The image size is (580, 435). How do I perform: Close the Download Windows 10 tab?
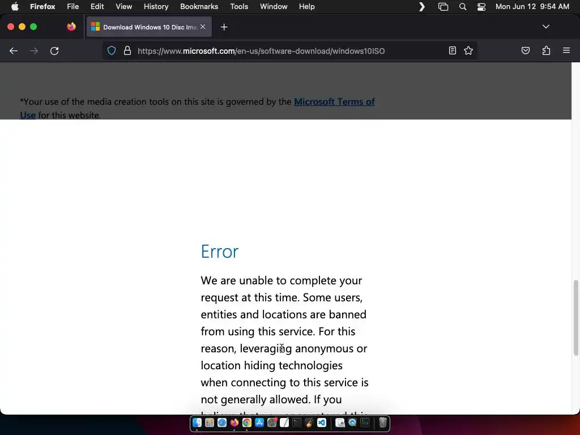pos(203,27)
